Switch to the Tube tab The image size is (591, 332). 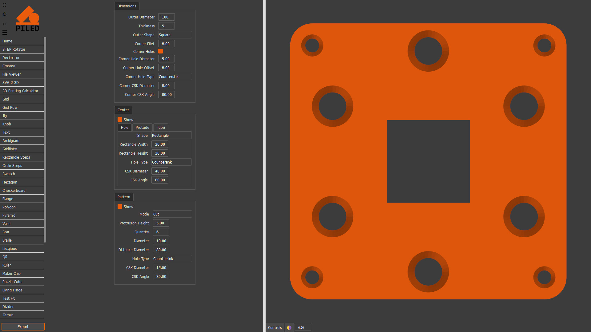pos(161,128)
